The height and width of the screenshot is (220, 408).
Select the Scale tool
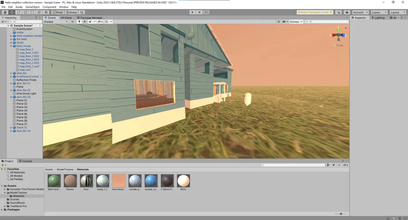[25, 12]
